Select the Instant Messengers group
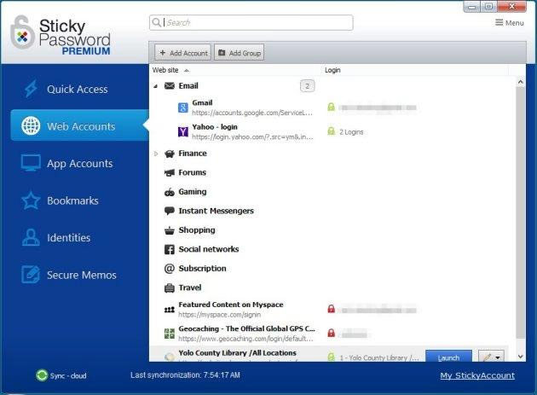This screenshot has width=537, height=395. coord(217,211)
